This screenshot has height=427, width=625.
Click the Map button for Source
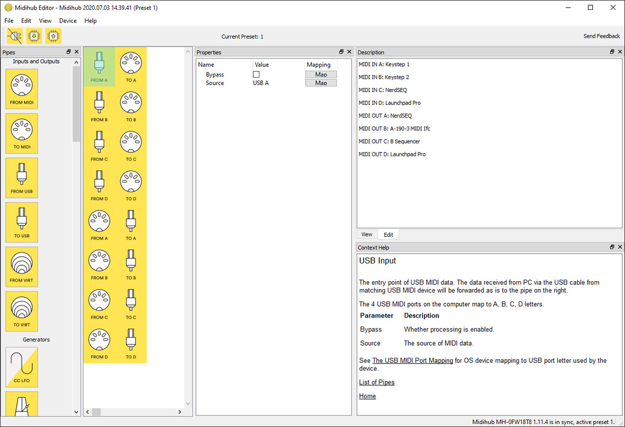[321, 83]
